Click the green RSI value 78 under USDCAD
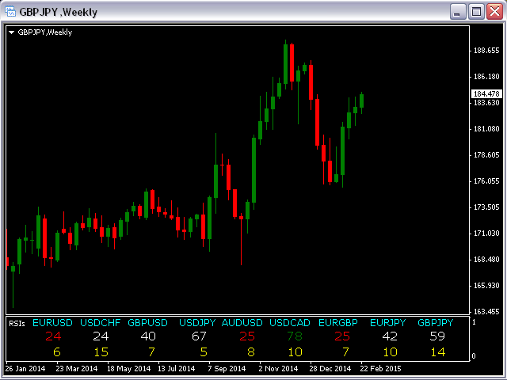This screenshot has height=380, width=507. point(295,336)
